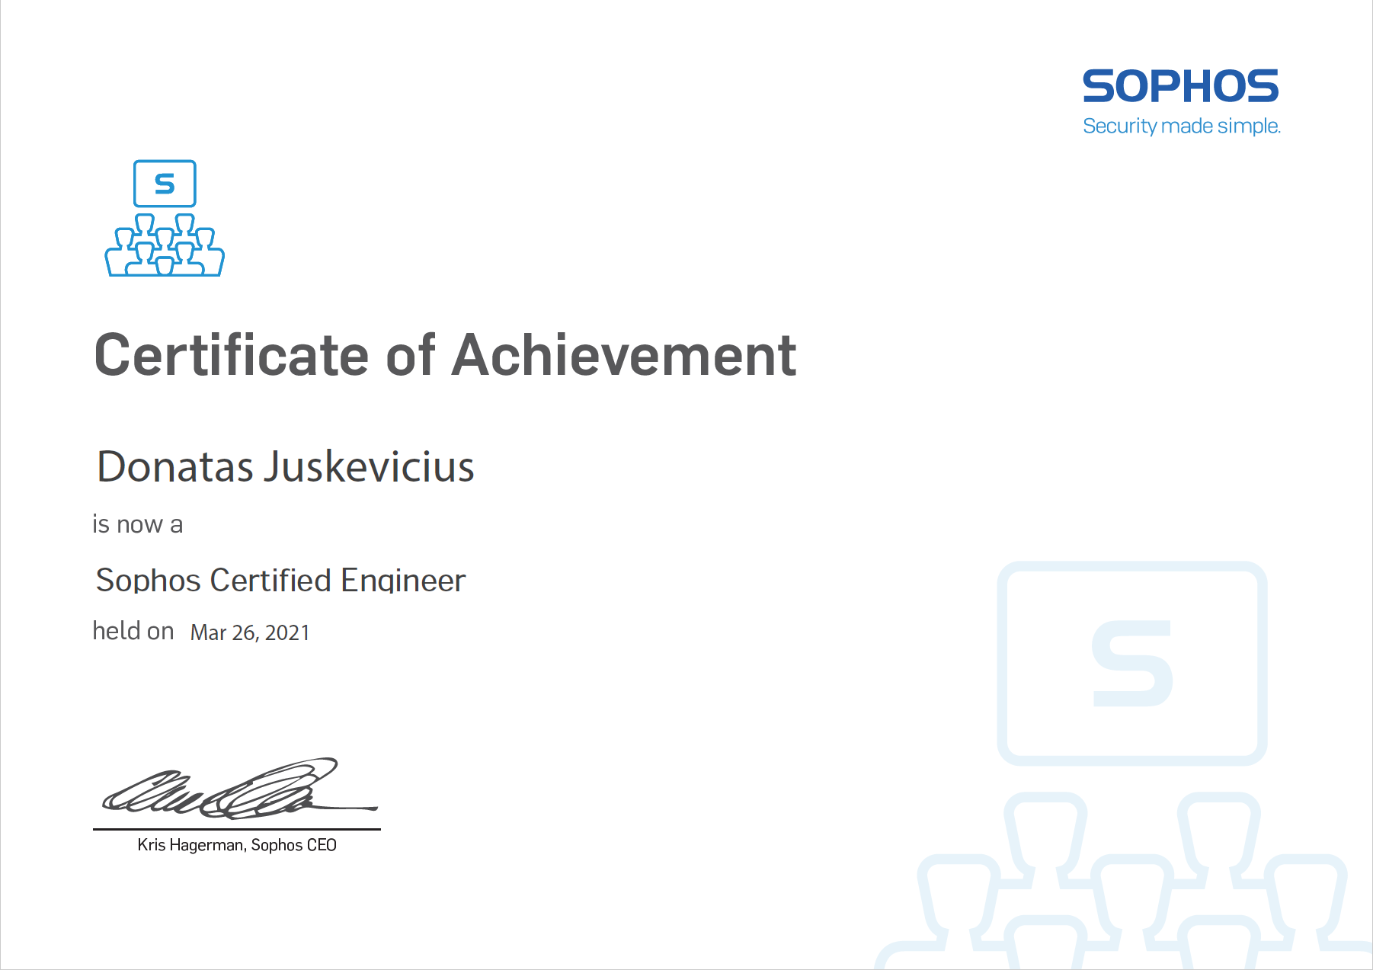Click the SOPHOS logo wordmark

(x=1180, y=86)
